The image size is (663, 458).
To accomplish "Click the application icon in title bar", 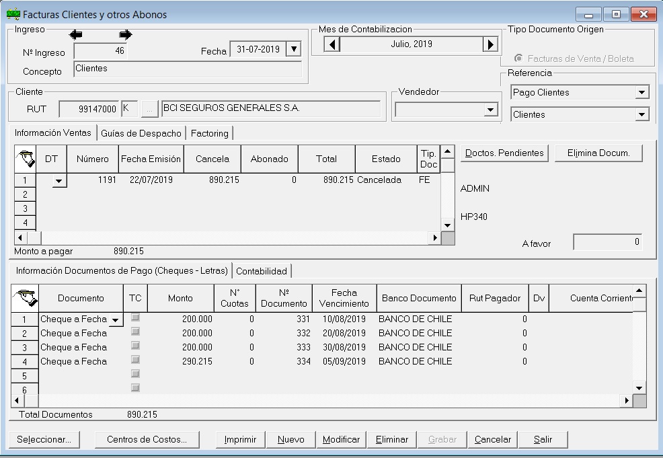I will 13,14.
